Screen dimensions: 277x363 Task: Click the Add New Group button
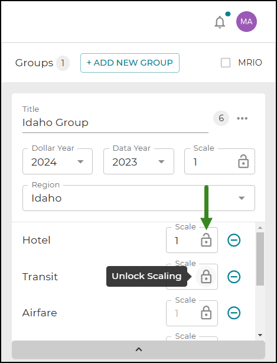click(130, 63)
